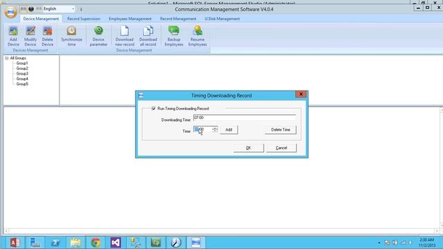Open Access from the taskbar
The width and height of the screenshot is (443, 249).
15,243
